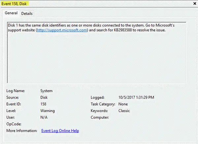Click the KB2983588 text in the description
This screenshot has width=198, height=144.
[x=125, y=30]
